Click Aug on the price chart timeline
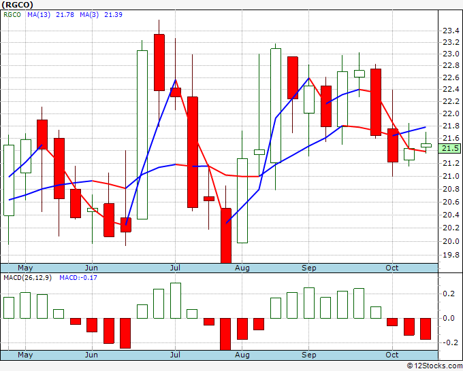Viewport: 463px width, 371px height. click(242, 268)
